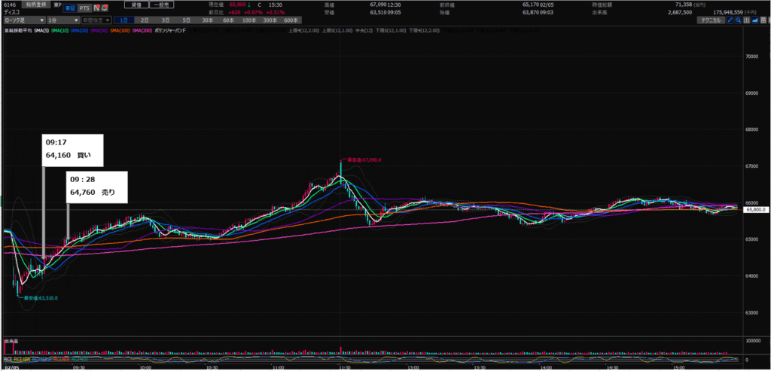Viewport: 771px width, 371px height.
Task: Click the red N news icon
Action: (x=96, y=8)
